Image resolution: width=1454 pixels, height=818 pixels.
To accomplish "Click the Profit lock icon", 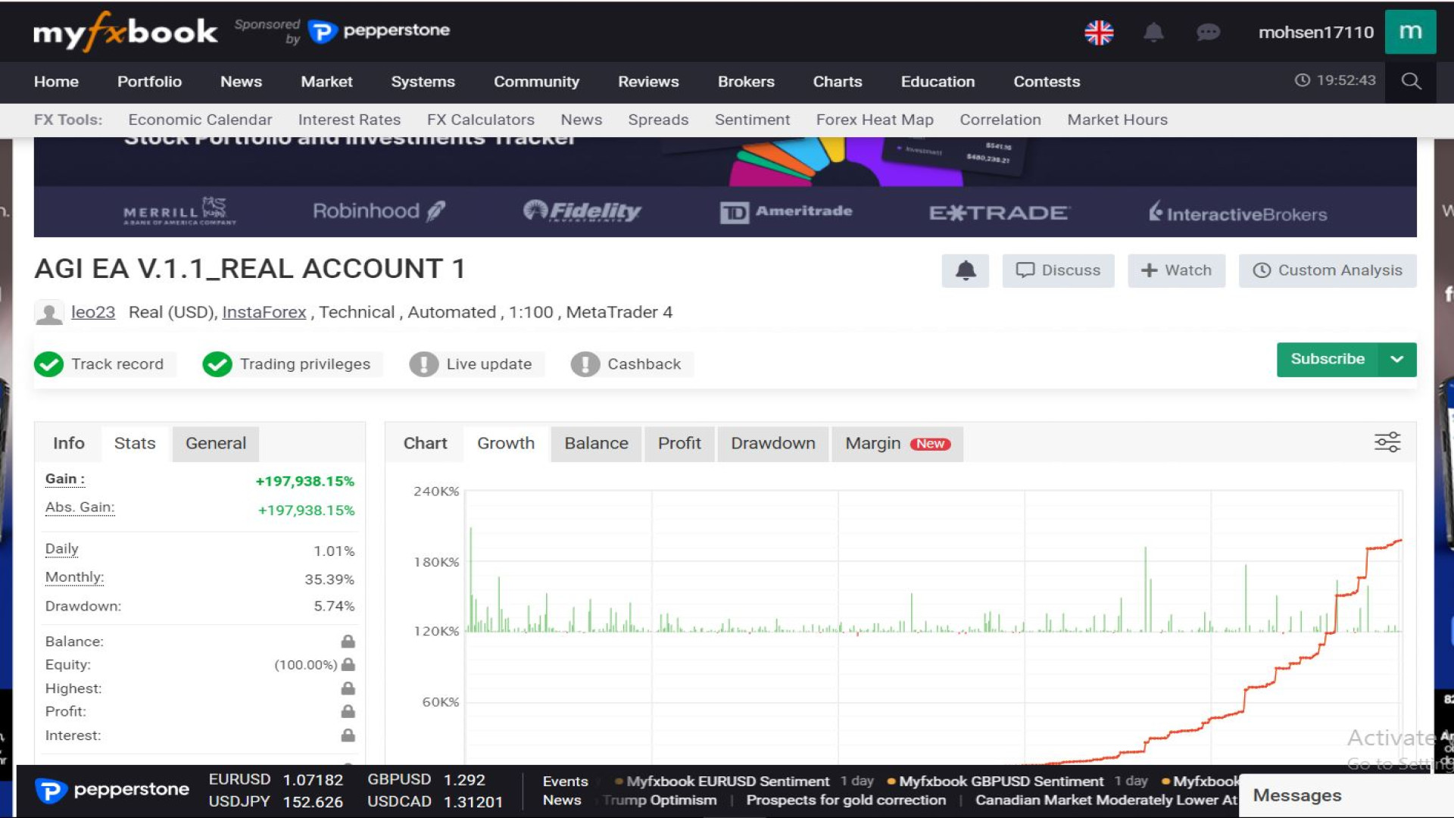I will point(348,711).
